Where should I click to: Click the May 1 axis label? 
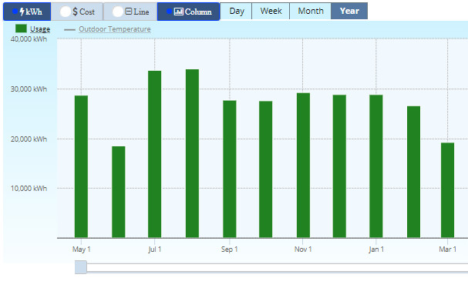tap(81, 249)
